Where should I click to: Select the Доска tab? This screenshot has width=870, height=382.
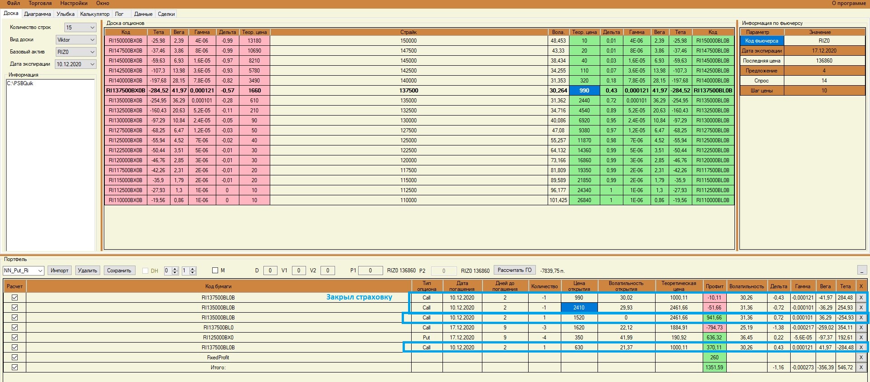(11, 13)
